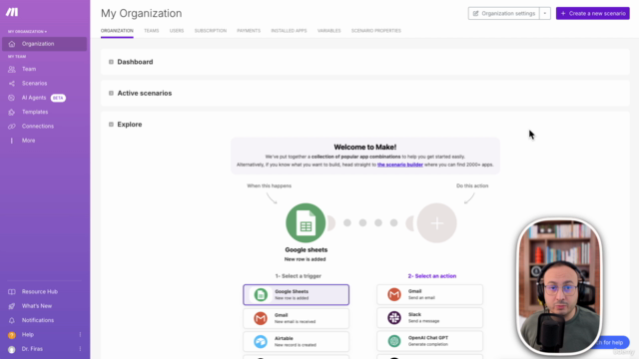Image resolution: width=639 pixels, height=359 pixels.
Task: Open the Team icon in sidebar
Action: click(x=12, y=69)
